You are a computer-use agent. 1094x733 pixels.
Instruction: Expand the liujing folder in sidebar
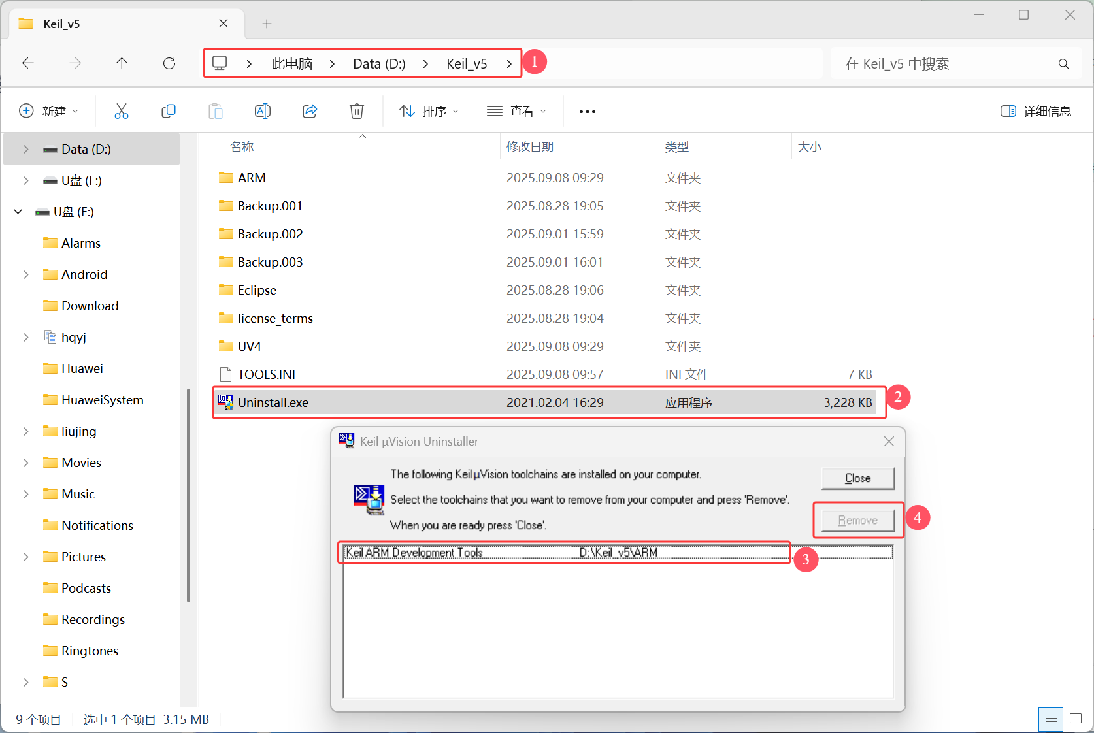[26, 431]
